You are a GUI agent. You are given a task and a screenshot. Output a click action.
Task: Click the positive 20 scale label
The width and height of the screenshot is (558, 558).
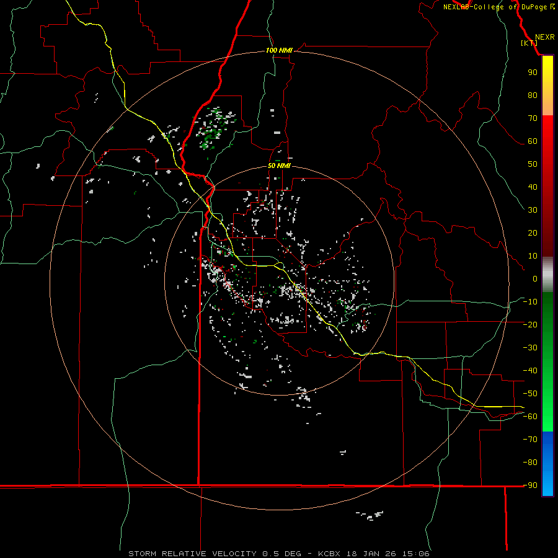pos(533,233)
